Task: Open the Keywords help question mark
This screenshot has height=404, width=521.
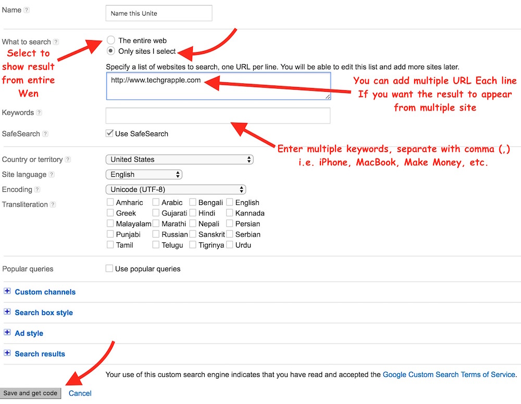Action: pyautogui.click(x=39, y=113)
